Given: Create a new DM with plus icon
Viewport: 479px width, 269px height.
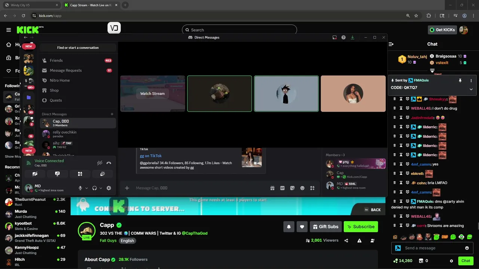Looking at the screenshot, I should pyautogui.click(x=112, y=114).
